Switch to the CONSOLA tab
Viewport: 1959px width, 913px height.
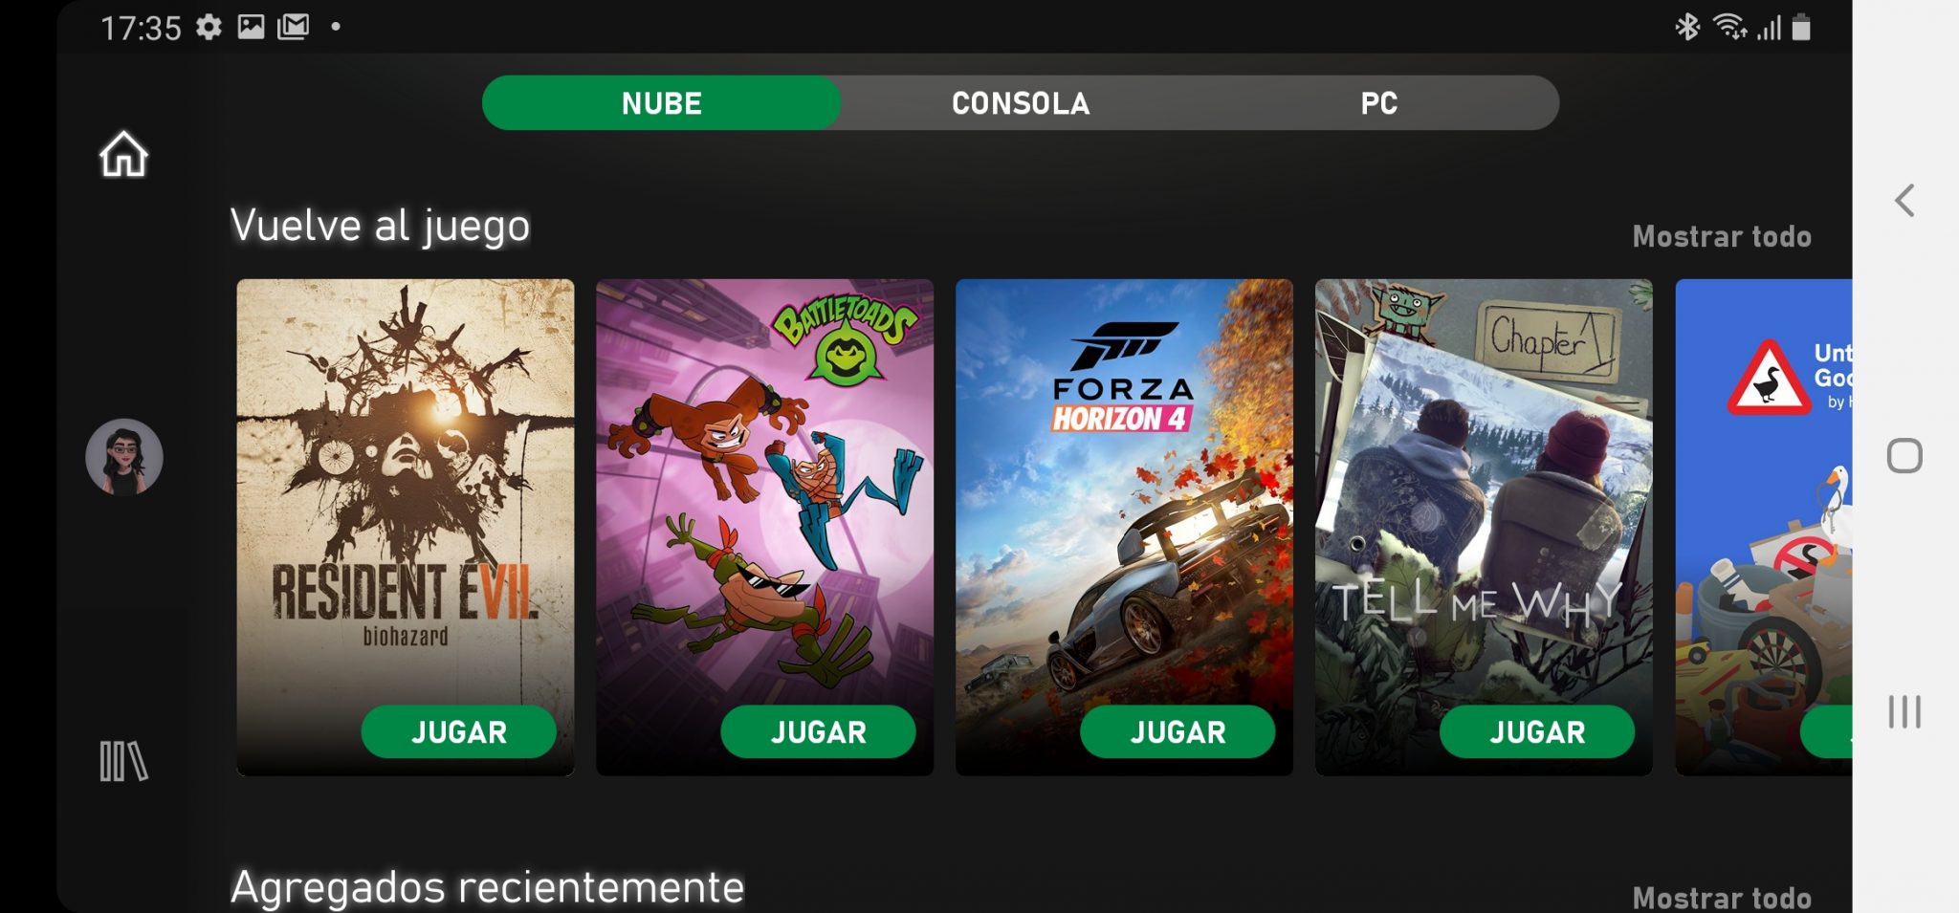(1021, 103)
